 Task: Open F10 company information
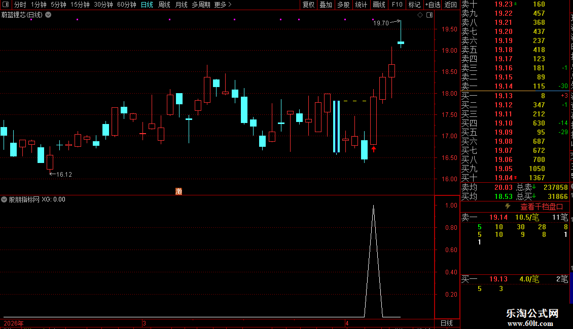(x=397, y=5)
